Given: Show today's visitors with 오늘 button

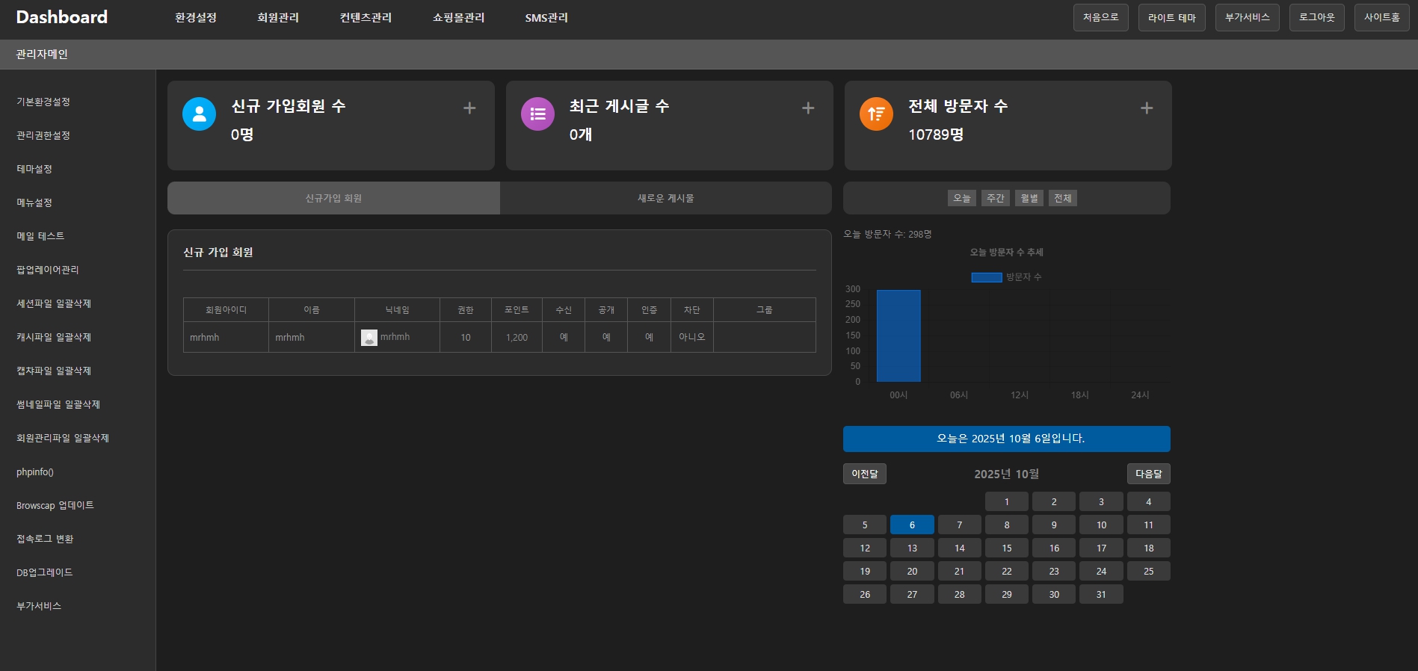Looking at the screenshot, I should click(x=961, y=198).
